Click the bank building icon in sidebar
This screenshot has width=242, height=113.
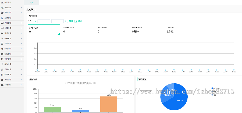2,44
